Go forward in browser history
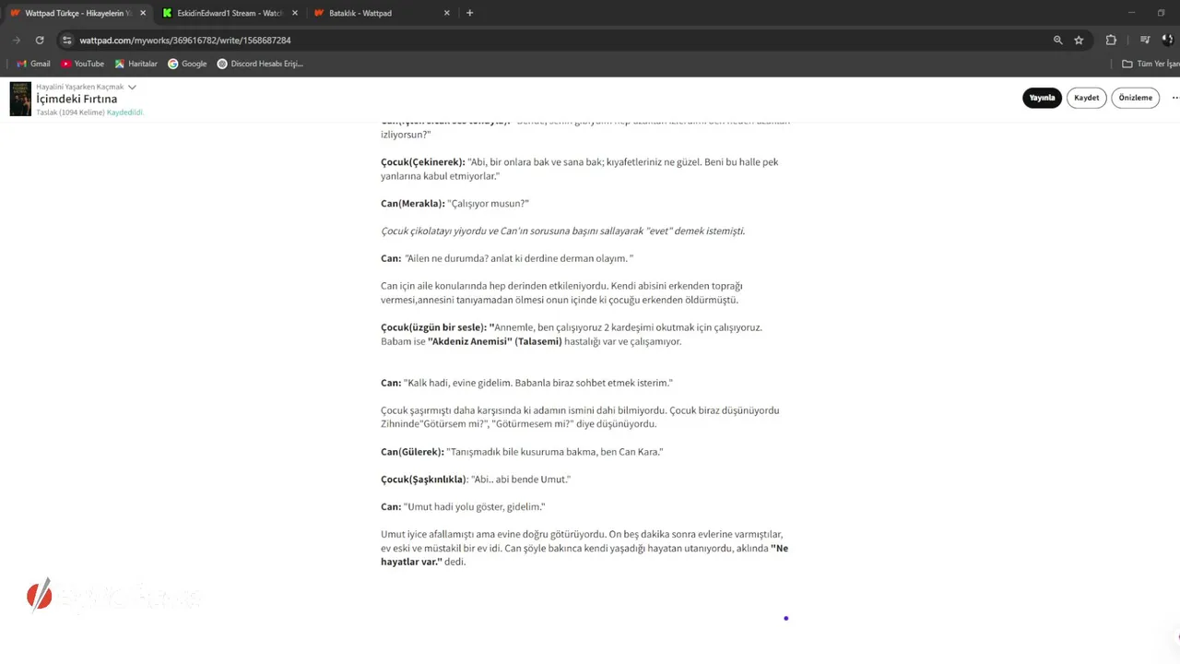Screen dimensions: 1180x664 click(16, 41)
